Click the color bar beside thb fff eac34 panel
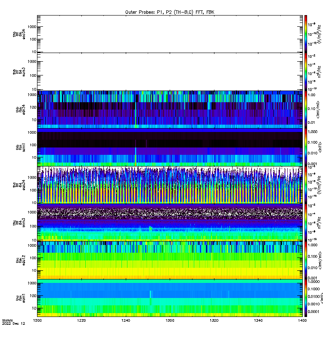The height and width of the screenshot is (345, 323). coord(306,34)
